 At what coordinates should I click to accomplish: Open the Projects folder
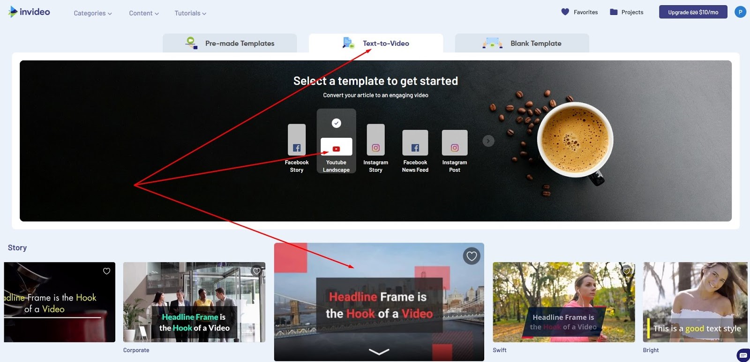[x=626, y=12]
